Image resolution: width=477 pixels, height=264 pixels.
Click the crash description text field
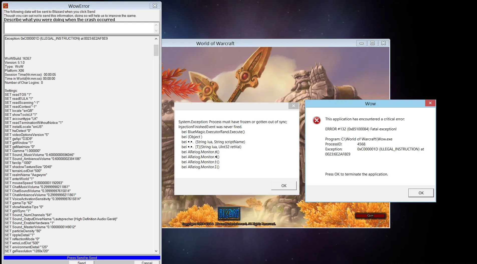(x=79, y=28)
